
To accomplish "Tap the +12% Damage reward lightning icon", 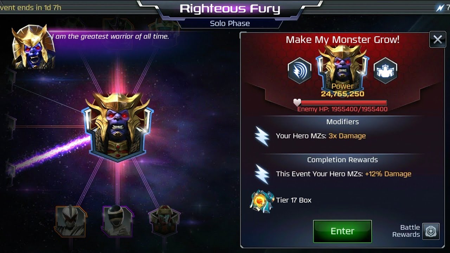I will (x=262, y=174).
